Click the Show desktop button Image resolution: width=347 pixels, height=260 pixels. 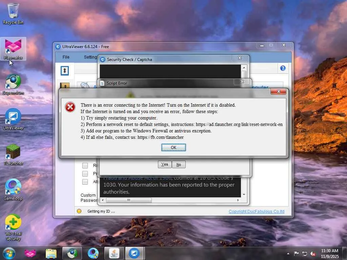pos(345,253)
